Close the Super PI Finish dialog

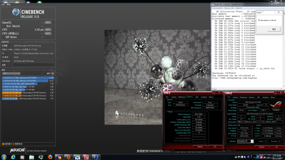coord(279,12)
